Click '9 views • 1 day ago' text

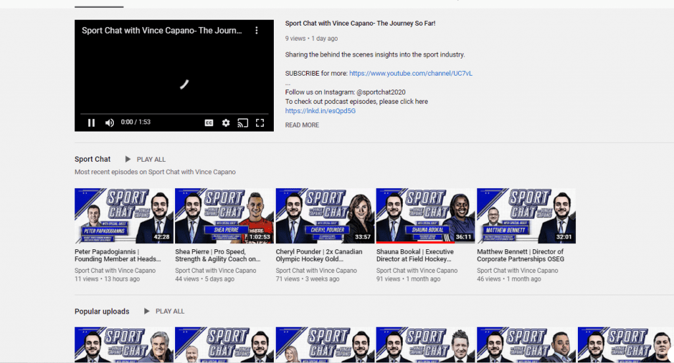[x=311, y=39]
